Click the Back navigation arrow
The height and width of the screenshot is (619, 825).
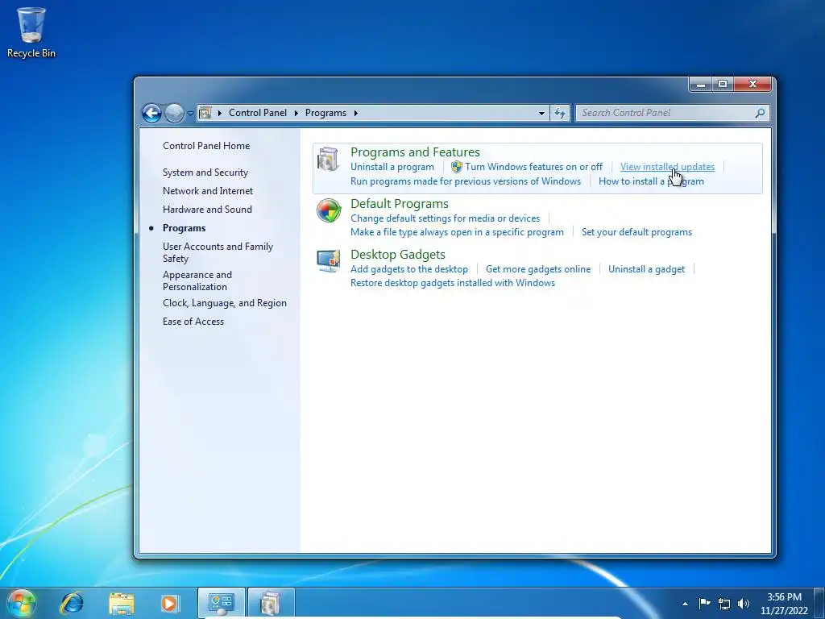(x=151, y=113)
